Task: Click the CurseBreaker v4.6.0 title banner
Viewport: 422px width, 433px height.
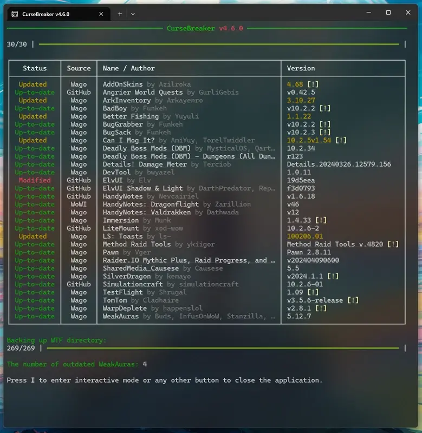Action: [x=205, y=29]
